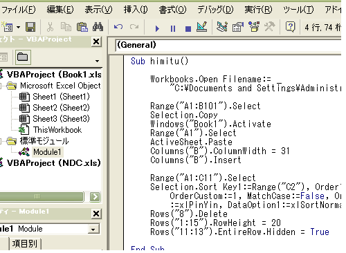Viewport: 346px width, 253px height.
Task: Save the project with floppy disk icon
Action: 30,27
